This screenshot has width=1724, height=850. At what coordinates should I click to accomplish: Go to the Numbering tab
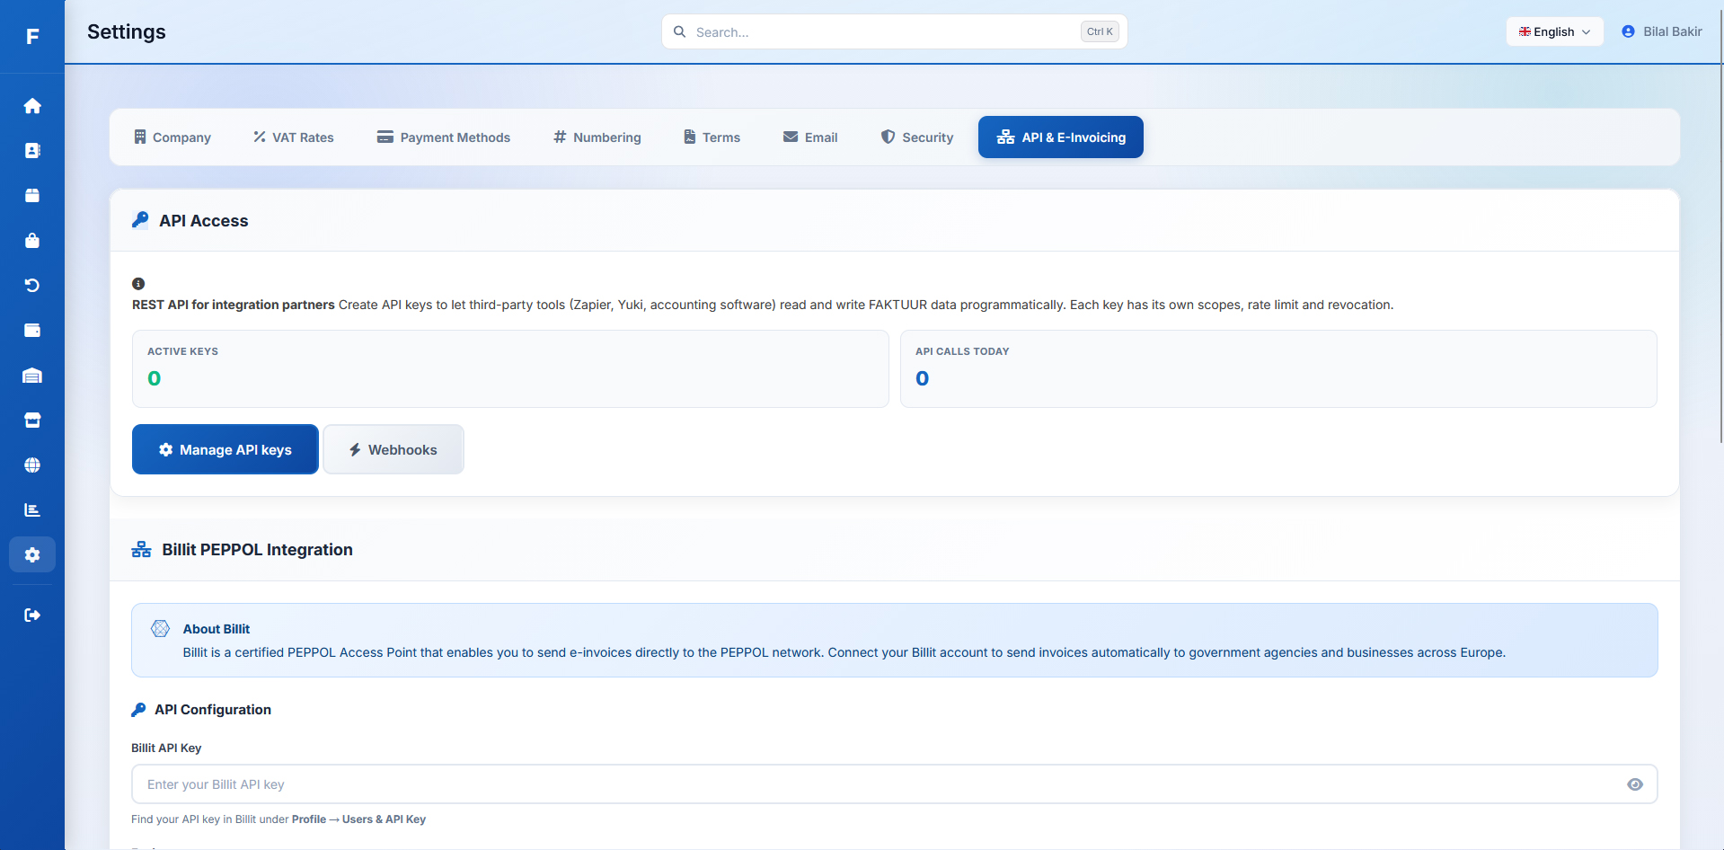(597, 137)
